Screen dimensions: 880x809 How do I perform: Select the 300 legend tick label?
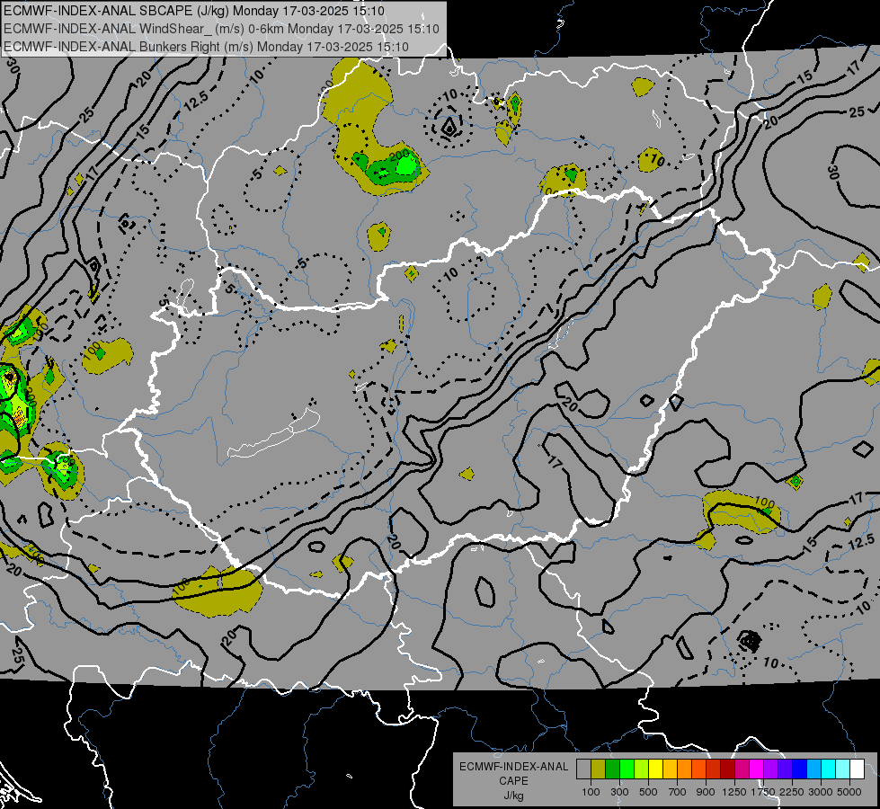(619, 792)
